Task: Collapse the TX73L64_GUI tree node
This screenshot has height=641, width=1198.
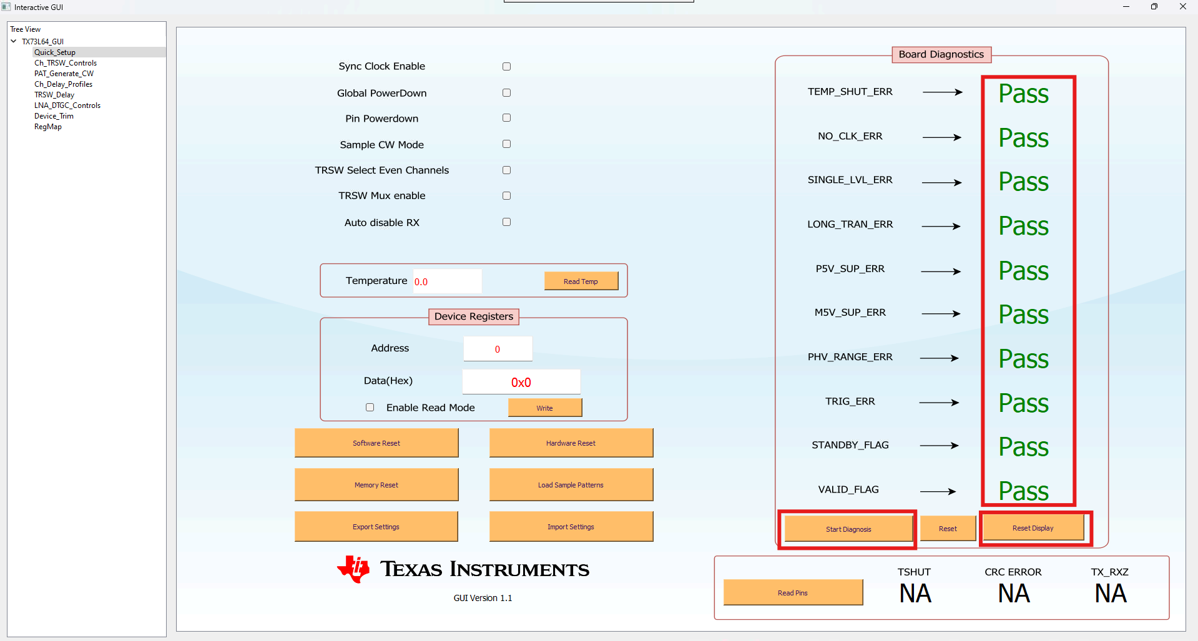Action: click(14, 41)
